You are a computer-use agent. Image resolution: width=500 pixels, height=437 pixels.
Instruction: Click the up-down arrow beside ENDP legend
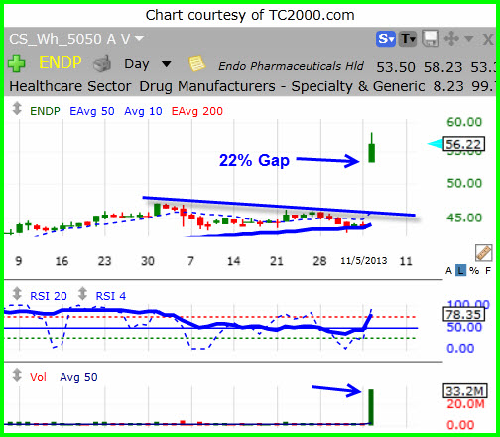click(x=17, y=109)
